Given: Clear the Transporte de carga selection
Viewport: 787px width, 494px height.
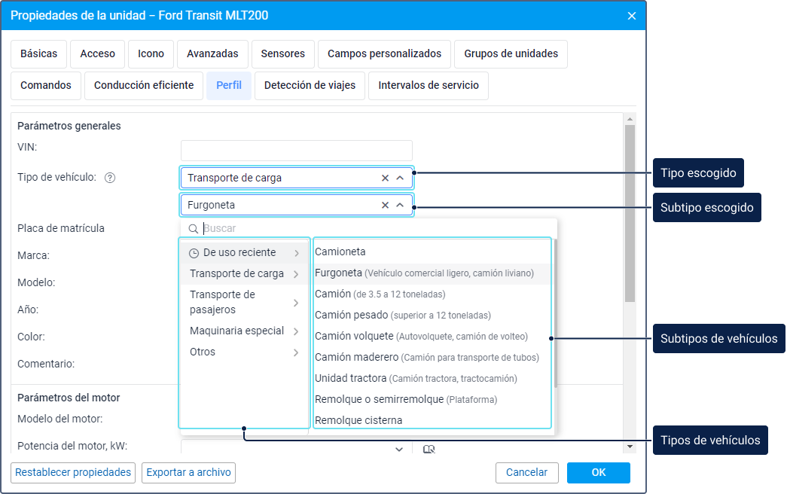Looking at the screenshot, I should click(x=385, y=178).
